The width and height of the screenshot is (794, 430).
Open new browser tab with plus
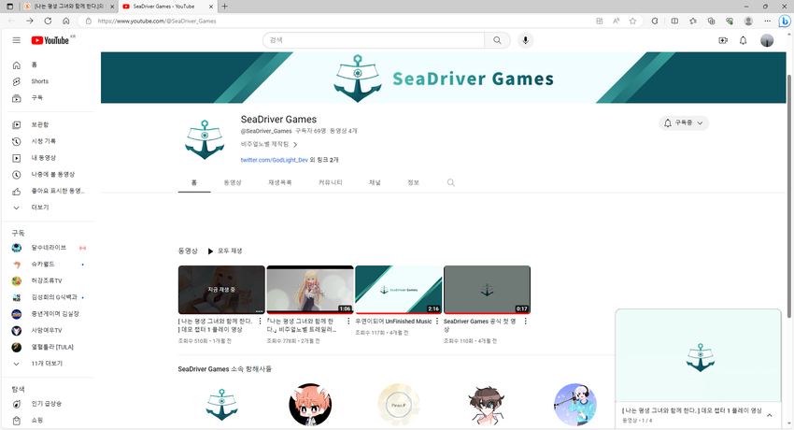click(x=225, y=7)
